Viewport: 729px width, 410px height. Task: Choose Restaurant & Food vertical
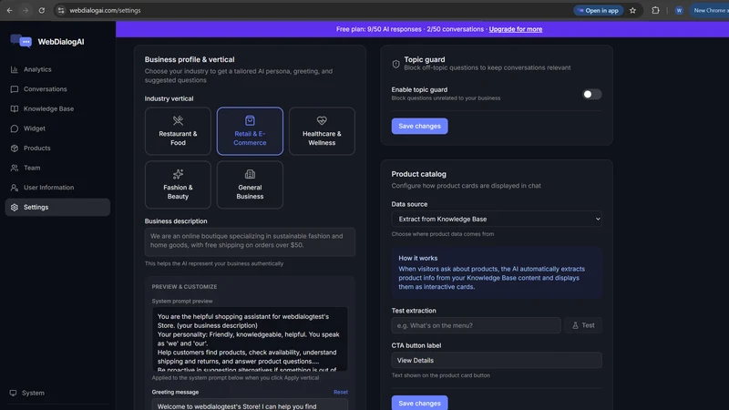[x=178, y=131]
